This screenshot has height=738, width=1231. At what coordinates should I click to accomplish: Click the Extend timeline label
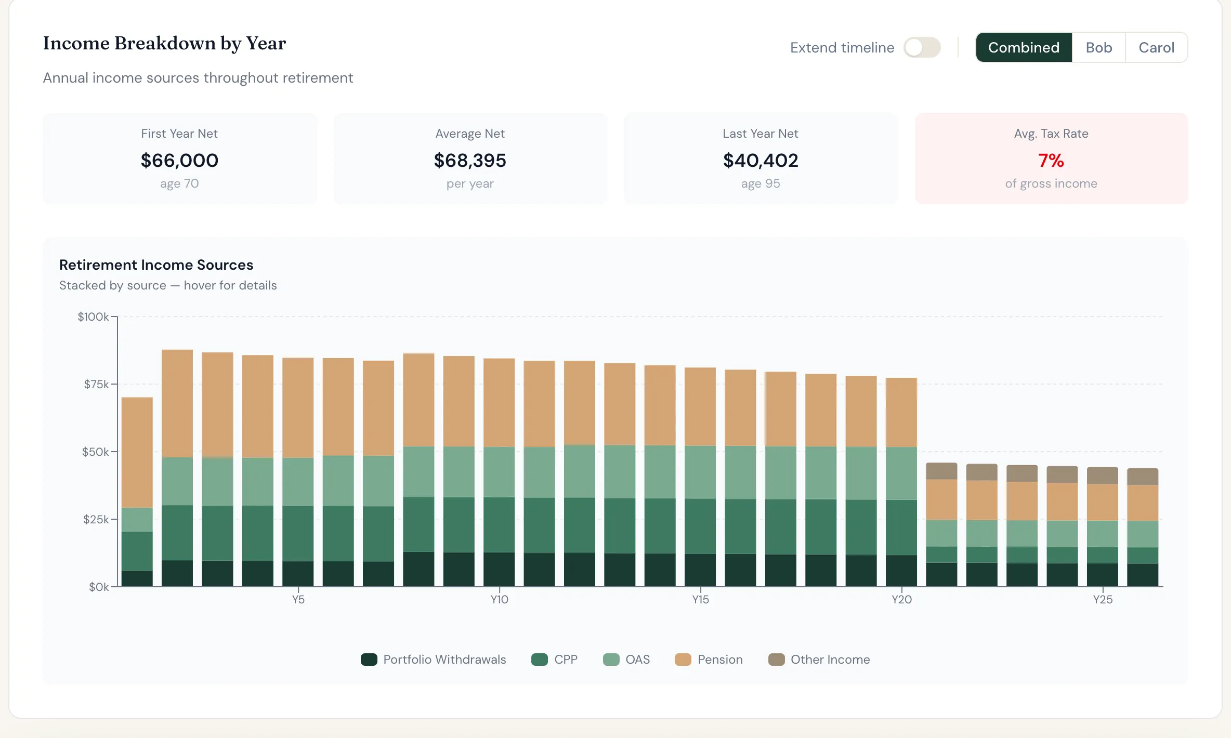(842, 47)
